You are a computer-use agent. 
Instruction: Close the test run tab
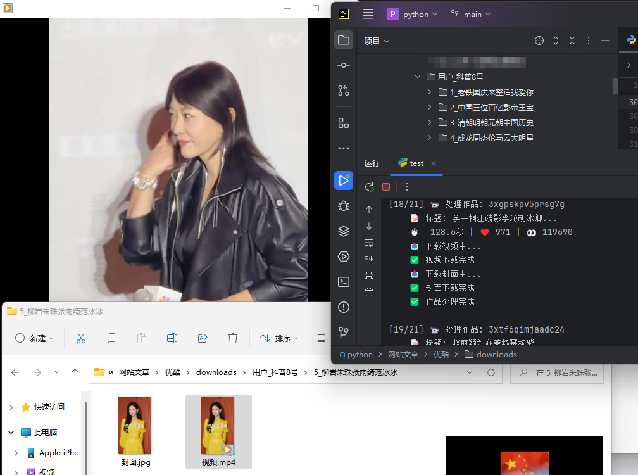click(x=434, y=163)
